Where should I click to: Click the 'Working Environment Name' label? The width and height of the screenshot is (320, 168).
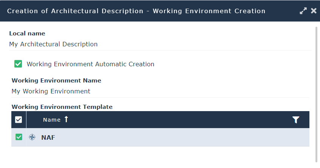(x=56, y=80)
